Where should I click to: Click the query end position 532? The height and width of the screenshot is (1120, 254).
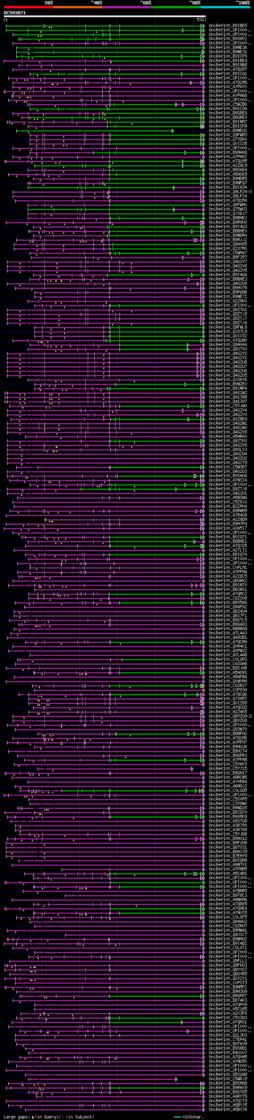[x=200, y=20]
